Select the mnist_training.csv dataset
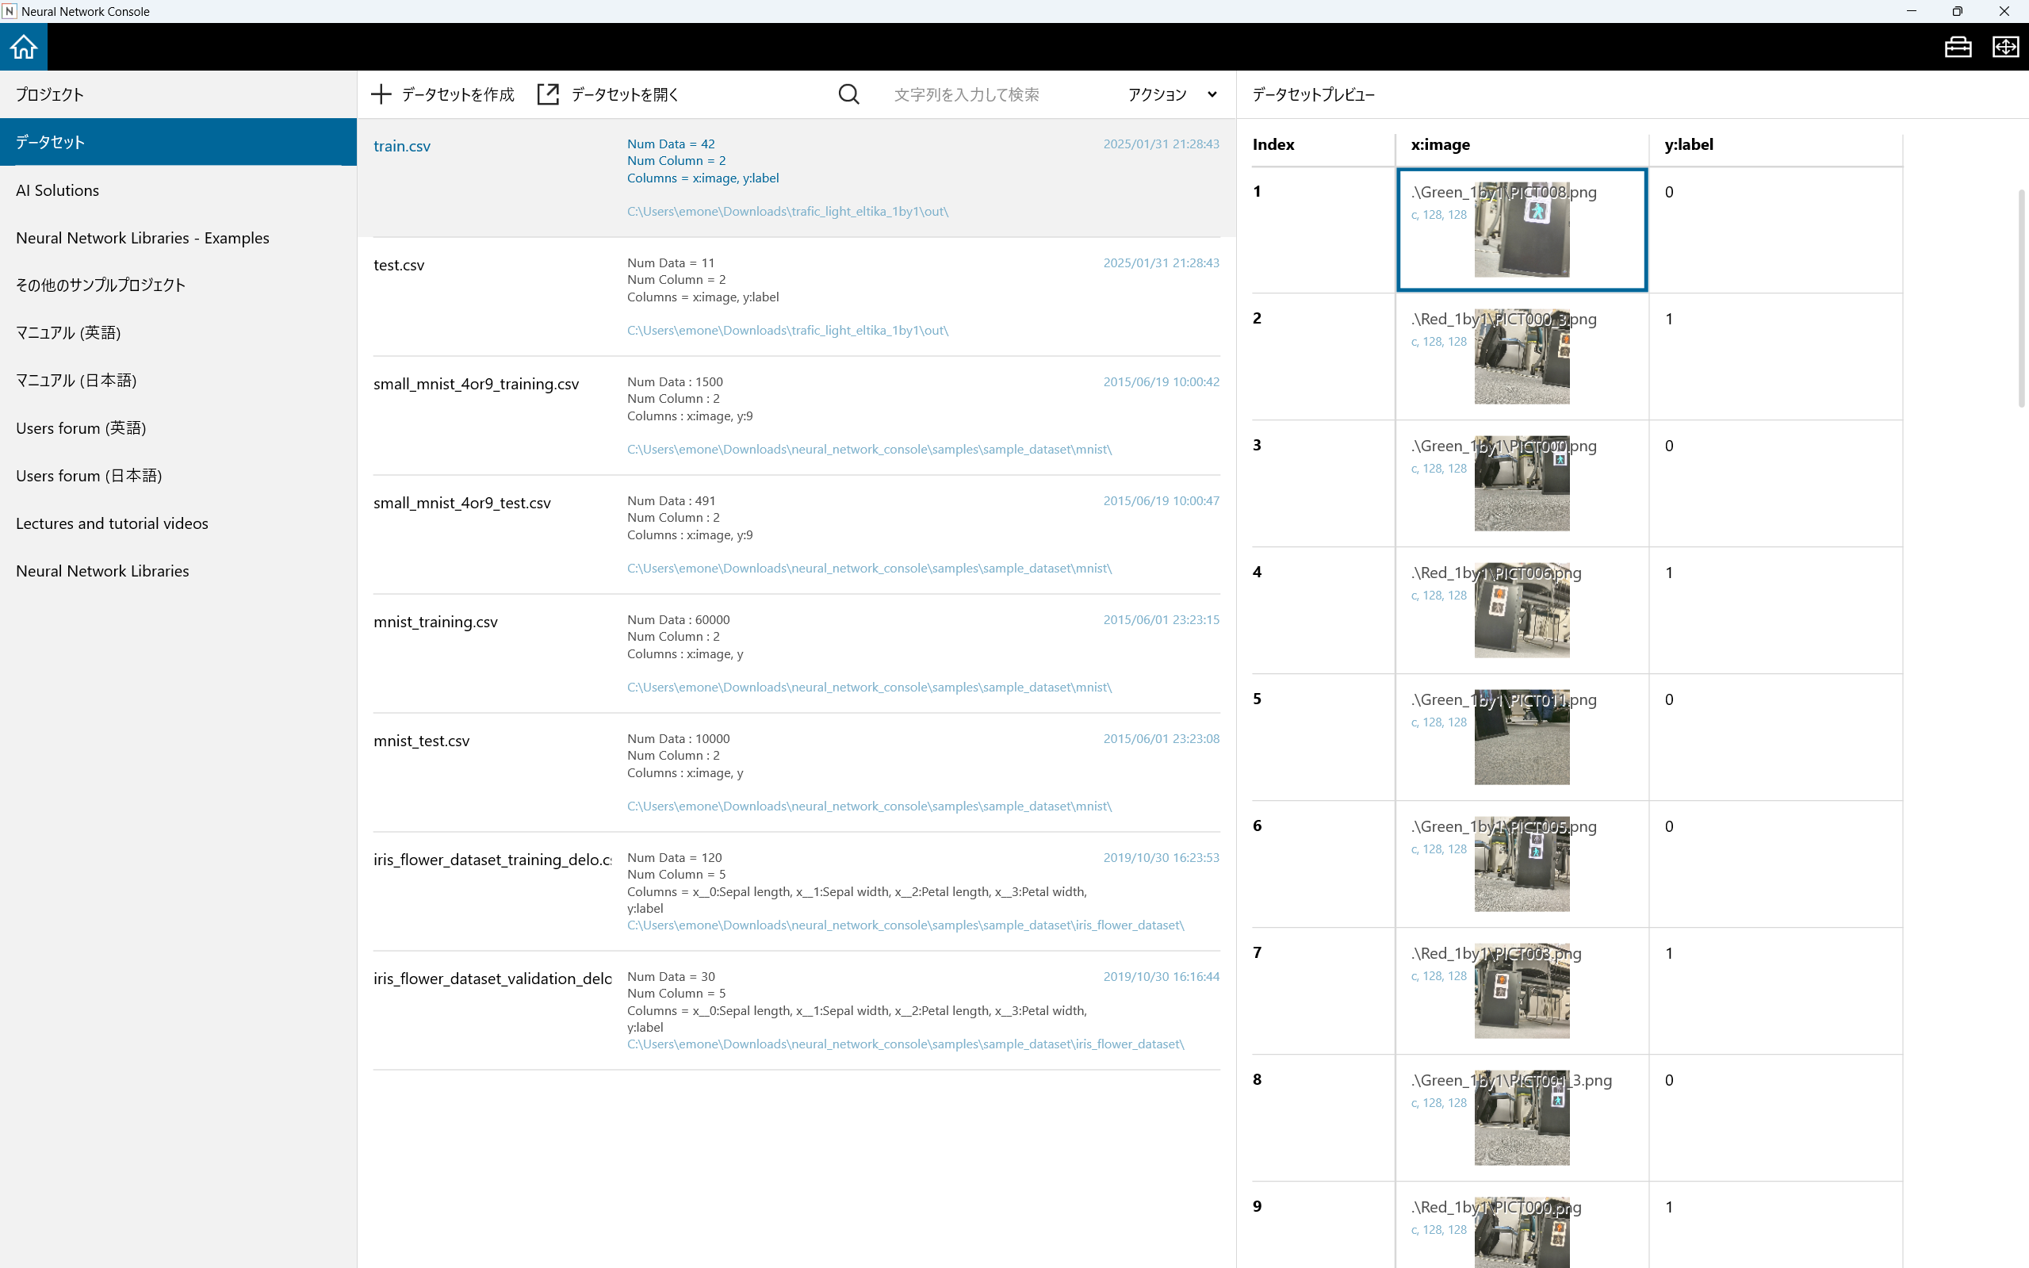2029x1268 pixels. [435, 623]
